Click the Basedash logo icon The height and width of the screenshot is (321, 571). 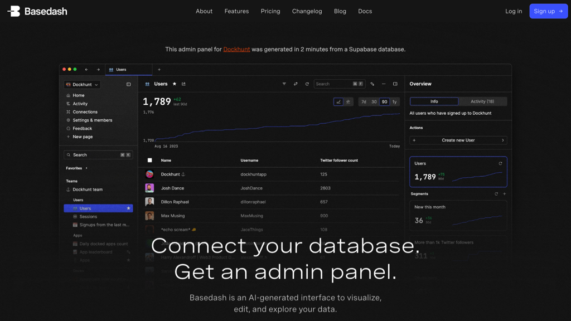[x=14, y=11]
